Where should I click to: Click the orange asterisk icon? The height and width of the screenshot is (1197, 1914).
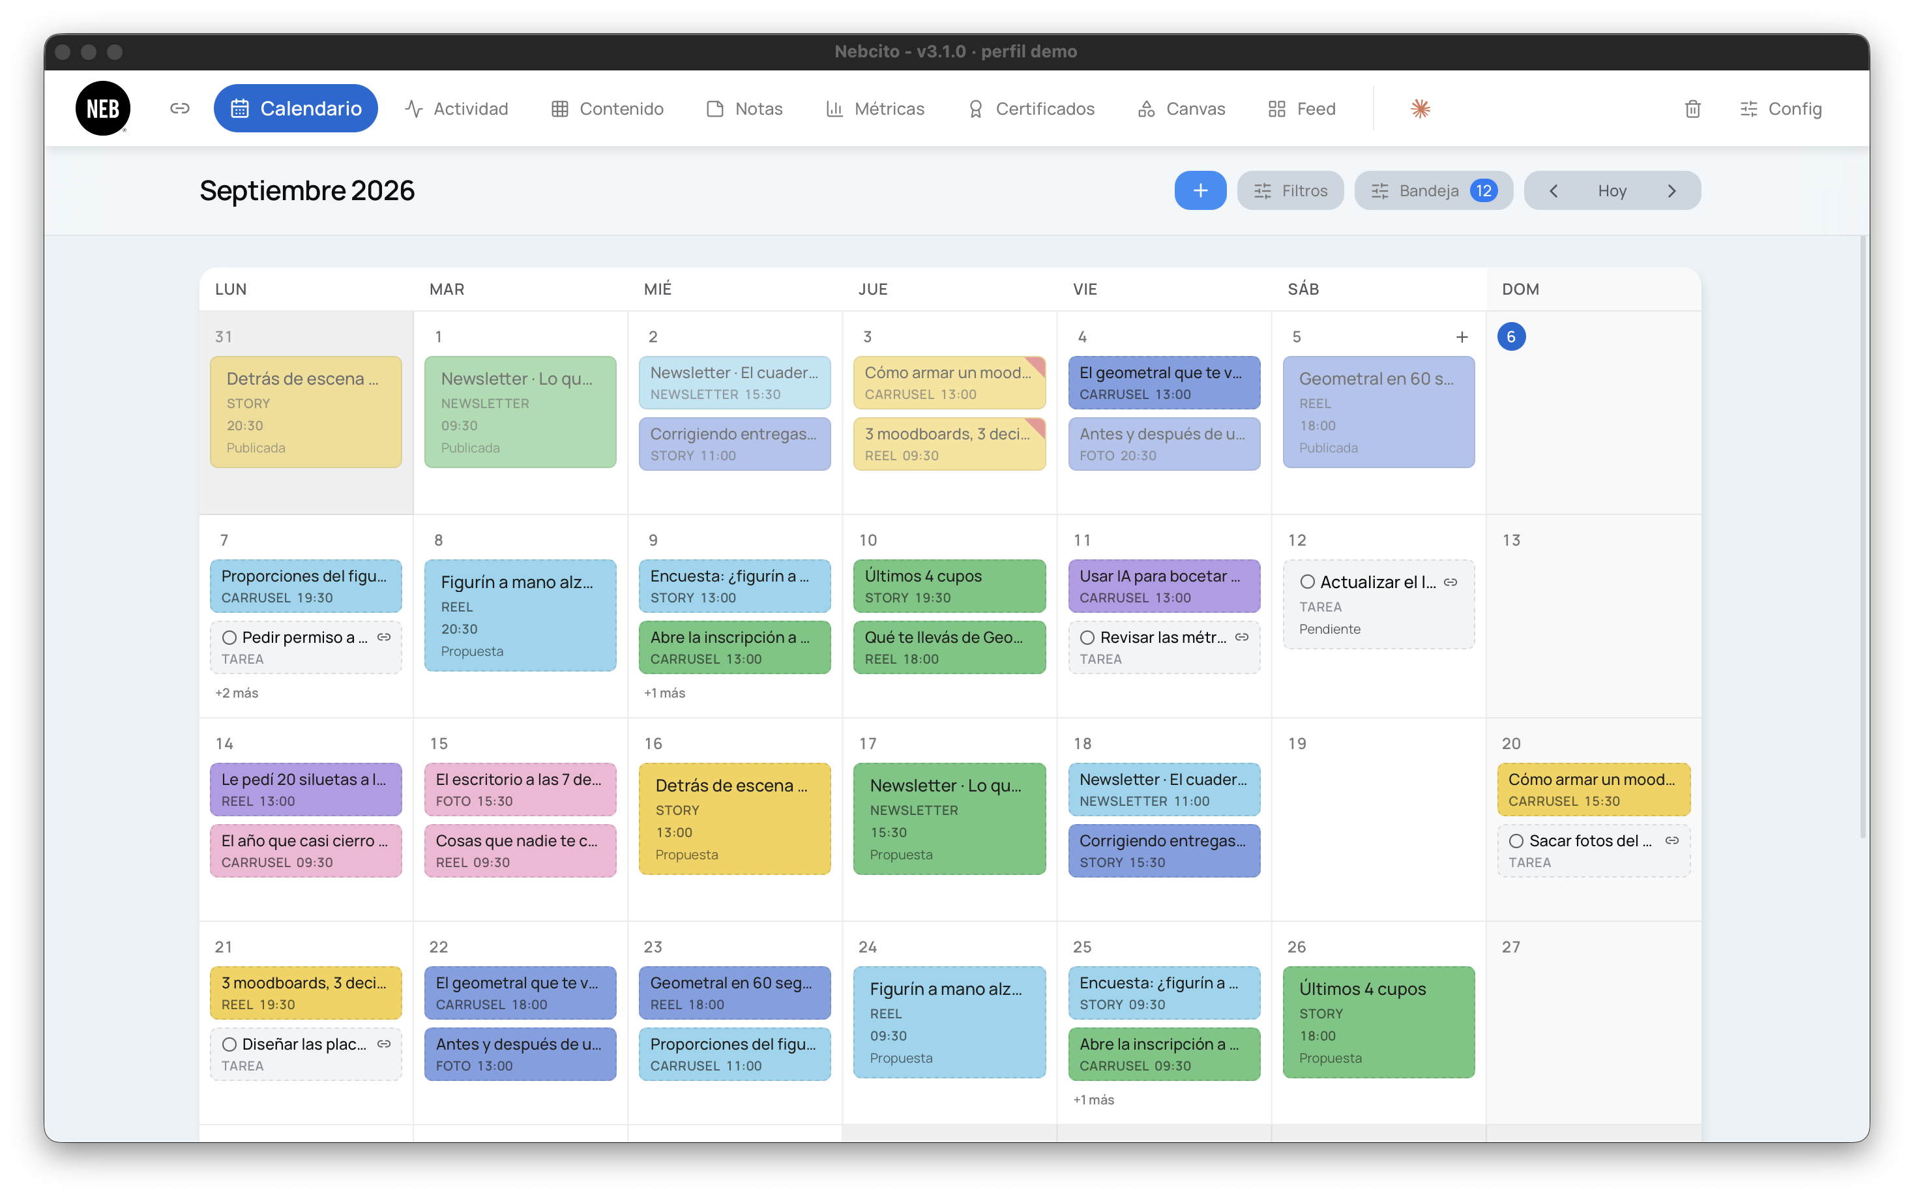pos(1420,108)
